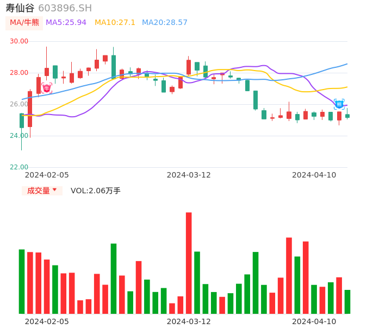Click the 2024-02-05 date label under candlesticks
373x329 pixels.
[47, 175]
